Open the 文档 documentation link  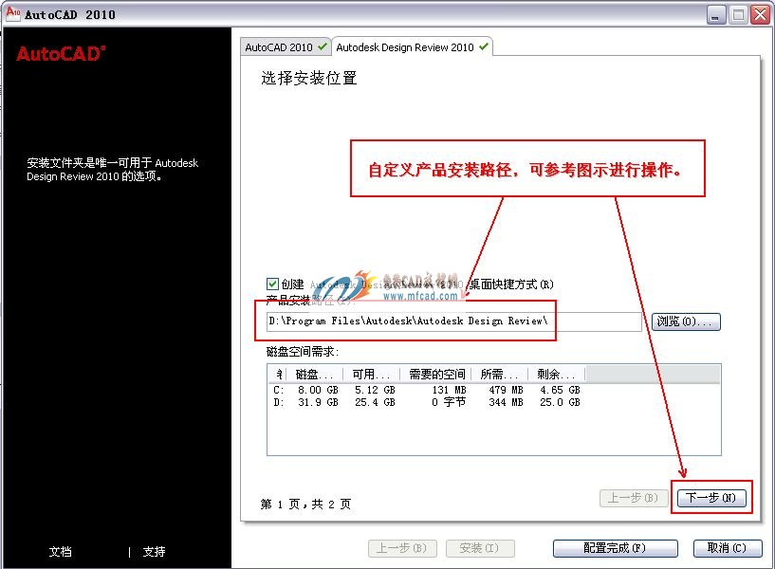point(61,551)
